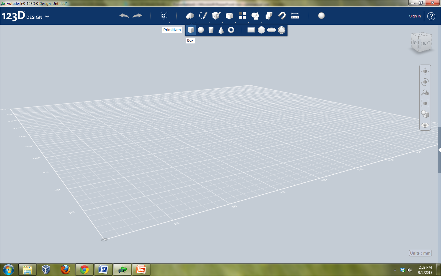Toggle the show/hide eye icon
The width and height of the screenshot is (441, 276).
425,125
